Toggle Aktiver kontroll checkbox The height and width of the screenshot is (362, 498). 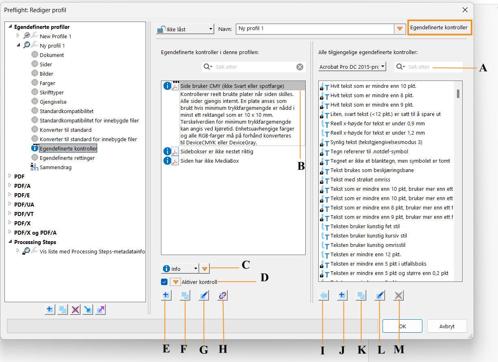(x=164, y=282)
